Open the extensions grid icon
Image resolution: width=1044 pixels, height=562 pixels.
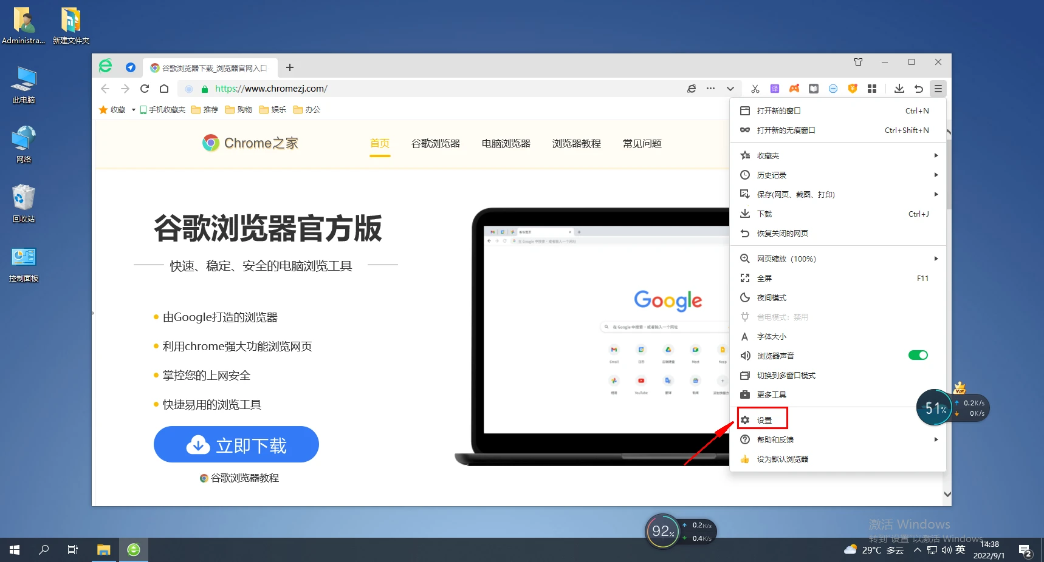(x=872, y=89)
